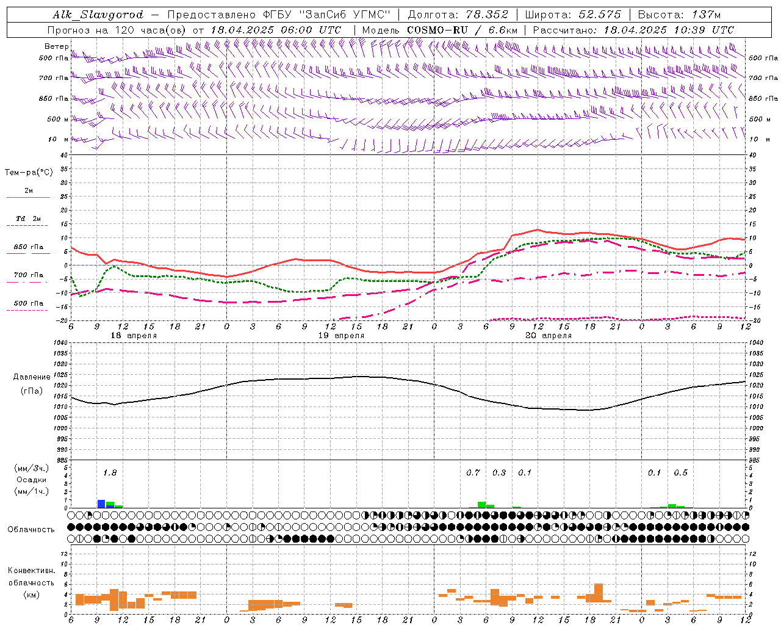This screenshot has width=781, height=625.
Task: Click the 850 гПа temperature legend entry
Action: click(x=29, y=247)
